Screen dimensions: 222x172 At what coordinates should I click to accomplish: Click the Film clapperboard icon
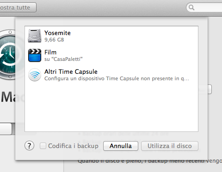35,55
